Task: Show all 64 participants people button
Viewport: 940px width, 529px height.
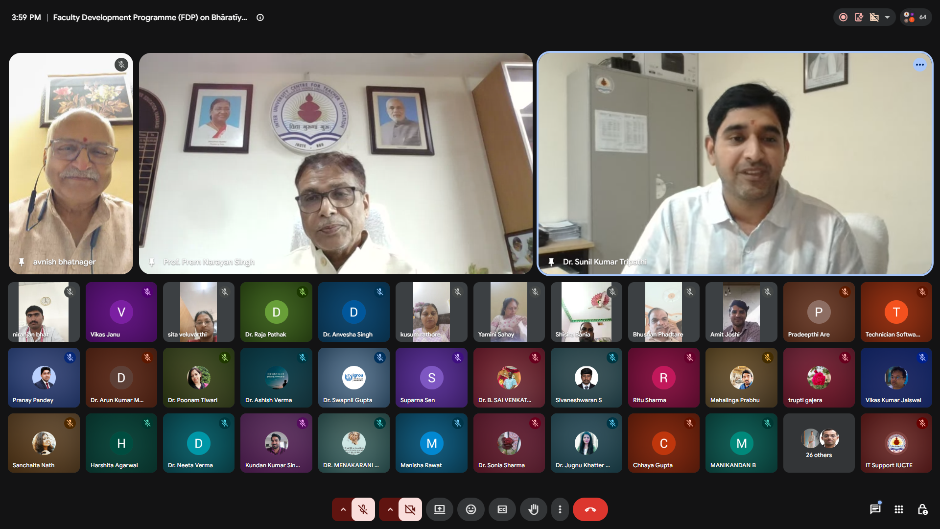Action: 916,18
